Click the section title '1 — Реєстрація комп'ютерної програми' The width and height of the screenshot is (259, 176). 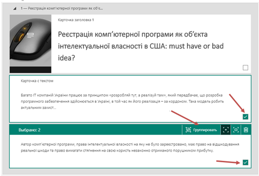(62, 8)
